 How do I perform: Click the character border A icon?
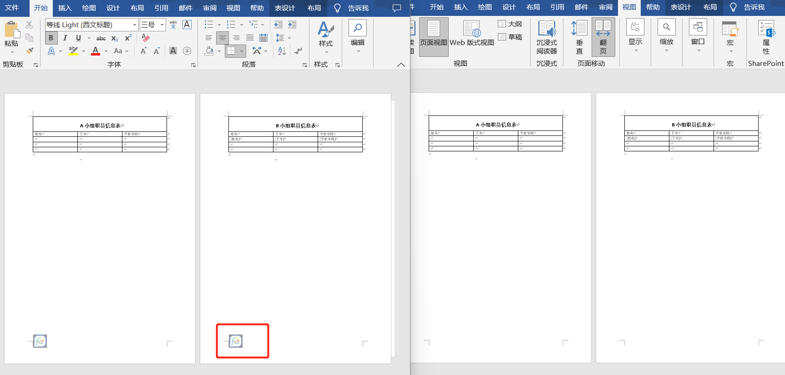[x=187, y=25]
